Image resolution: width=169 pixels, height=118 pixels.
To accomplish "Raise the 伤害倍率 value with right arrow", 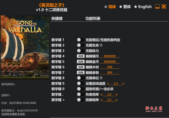I will (117, 95).
